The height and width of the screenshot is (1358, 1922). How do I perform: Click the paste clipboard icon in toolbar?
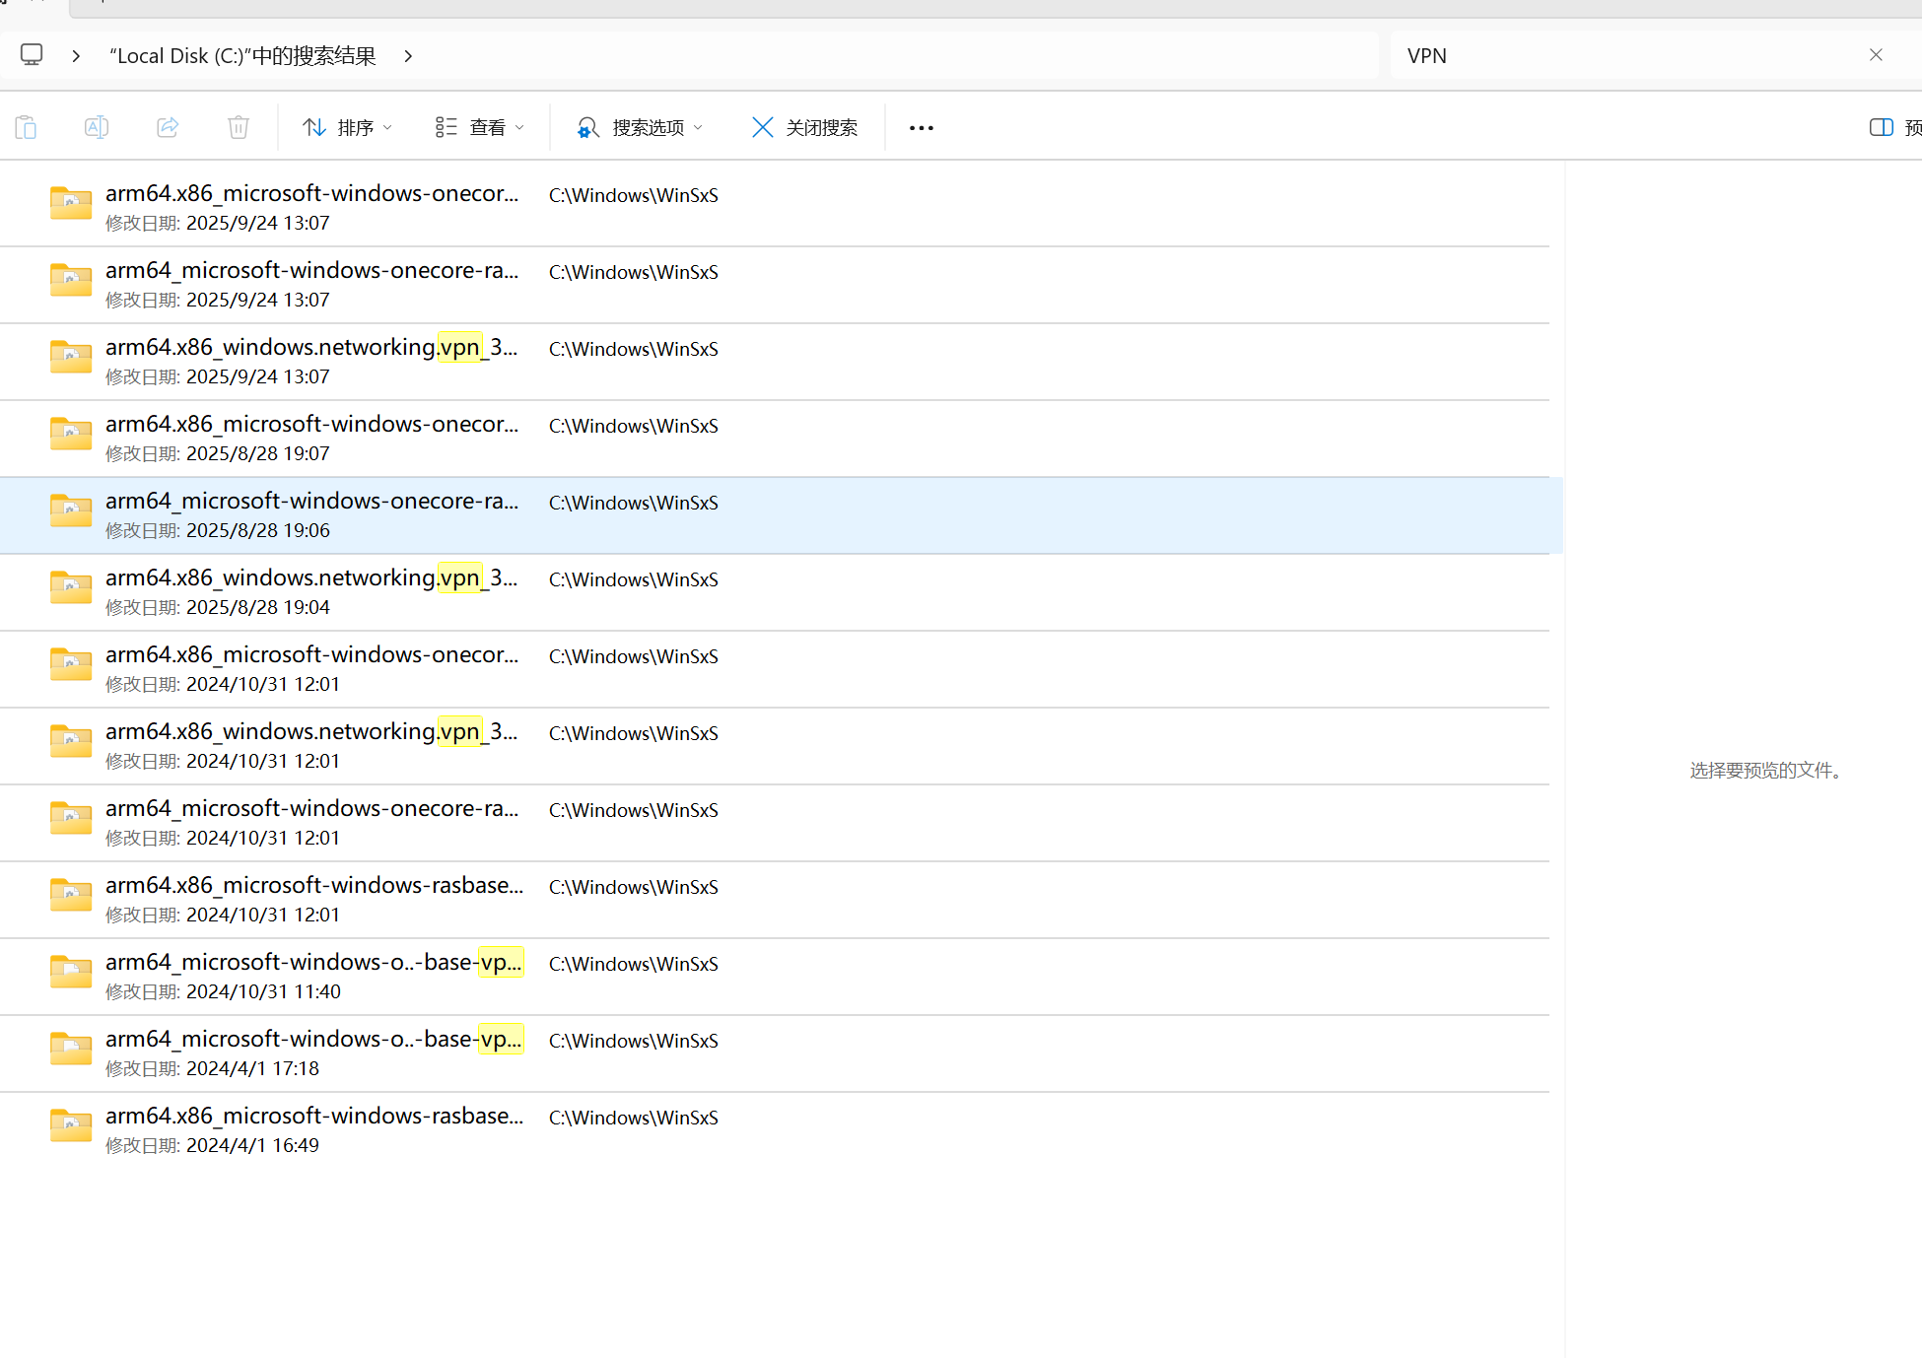point(26,127)
